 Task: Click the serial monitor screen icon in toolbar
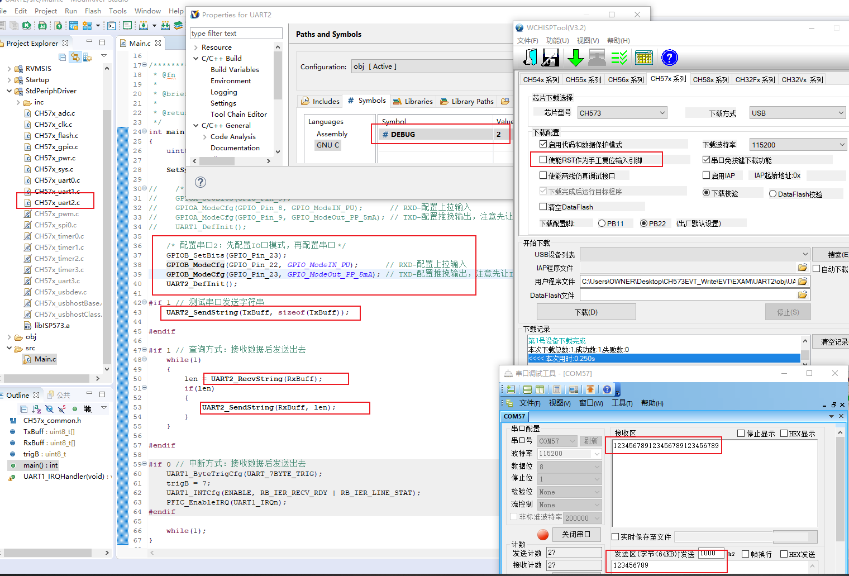[x=127, y=26]
